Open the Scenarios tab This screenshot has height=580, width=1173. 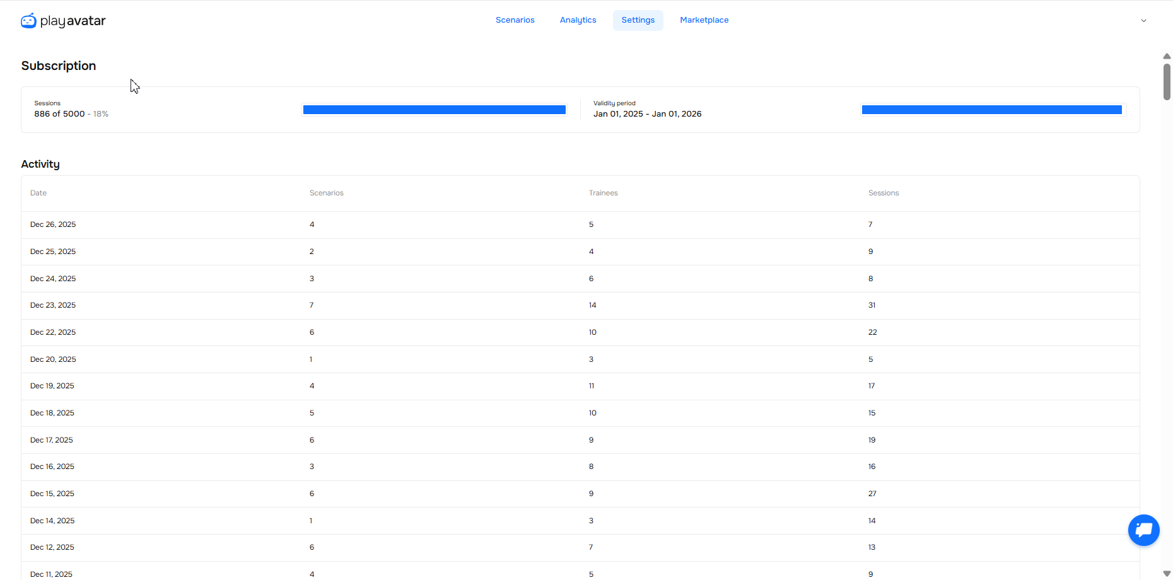(515, 20)
